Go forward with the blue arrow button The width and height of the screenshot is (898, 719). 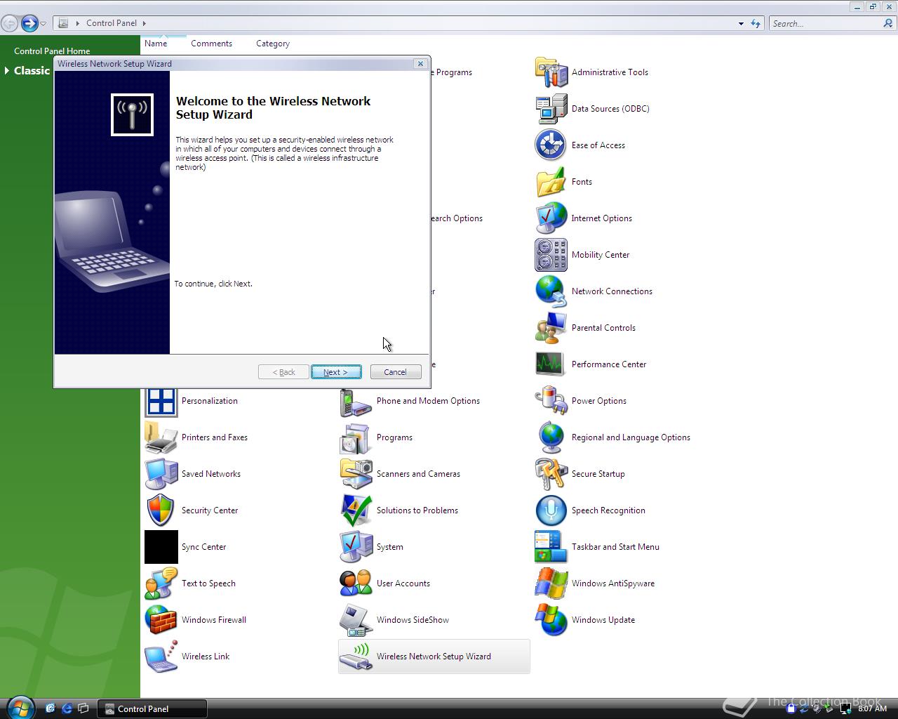(29, 24)
